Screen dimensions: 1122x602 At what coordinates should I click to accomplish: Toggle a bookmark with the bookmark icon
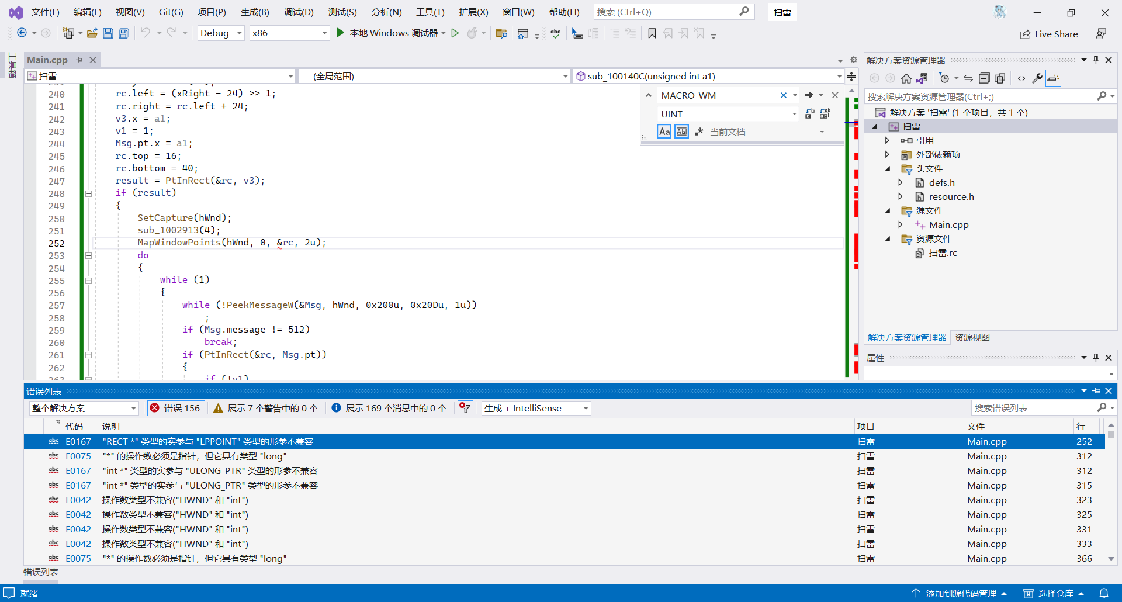[652, 33]
